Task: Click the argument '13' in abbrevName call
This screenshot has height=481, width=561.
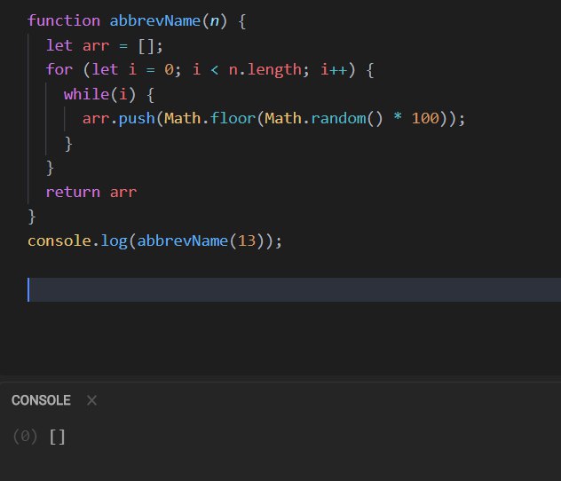Action: pyautogui.click(x=247, y=241)
